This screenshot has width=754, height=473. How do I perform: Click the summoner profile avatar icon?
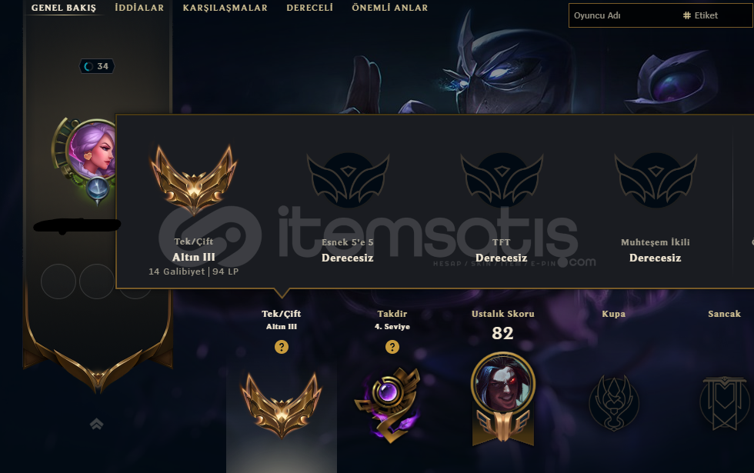92,150
